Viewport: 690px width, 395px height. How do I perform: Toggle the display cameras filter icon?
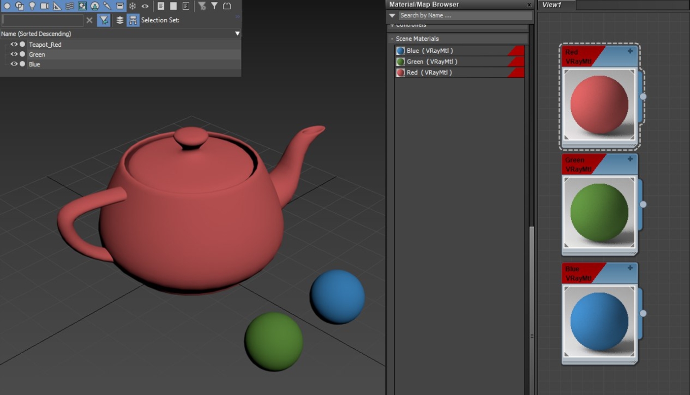click(44, 6)
